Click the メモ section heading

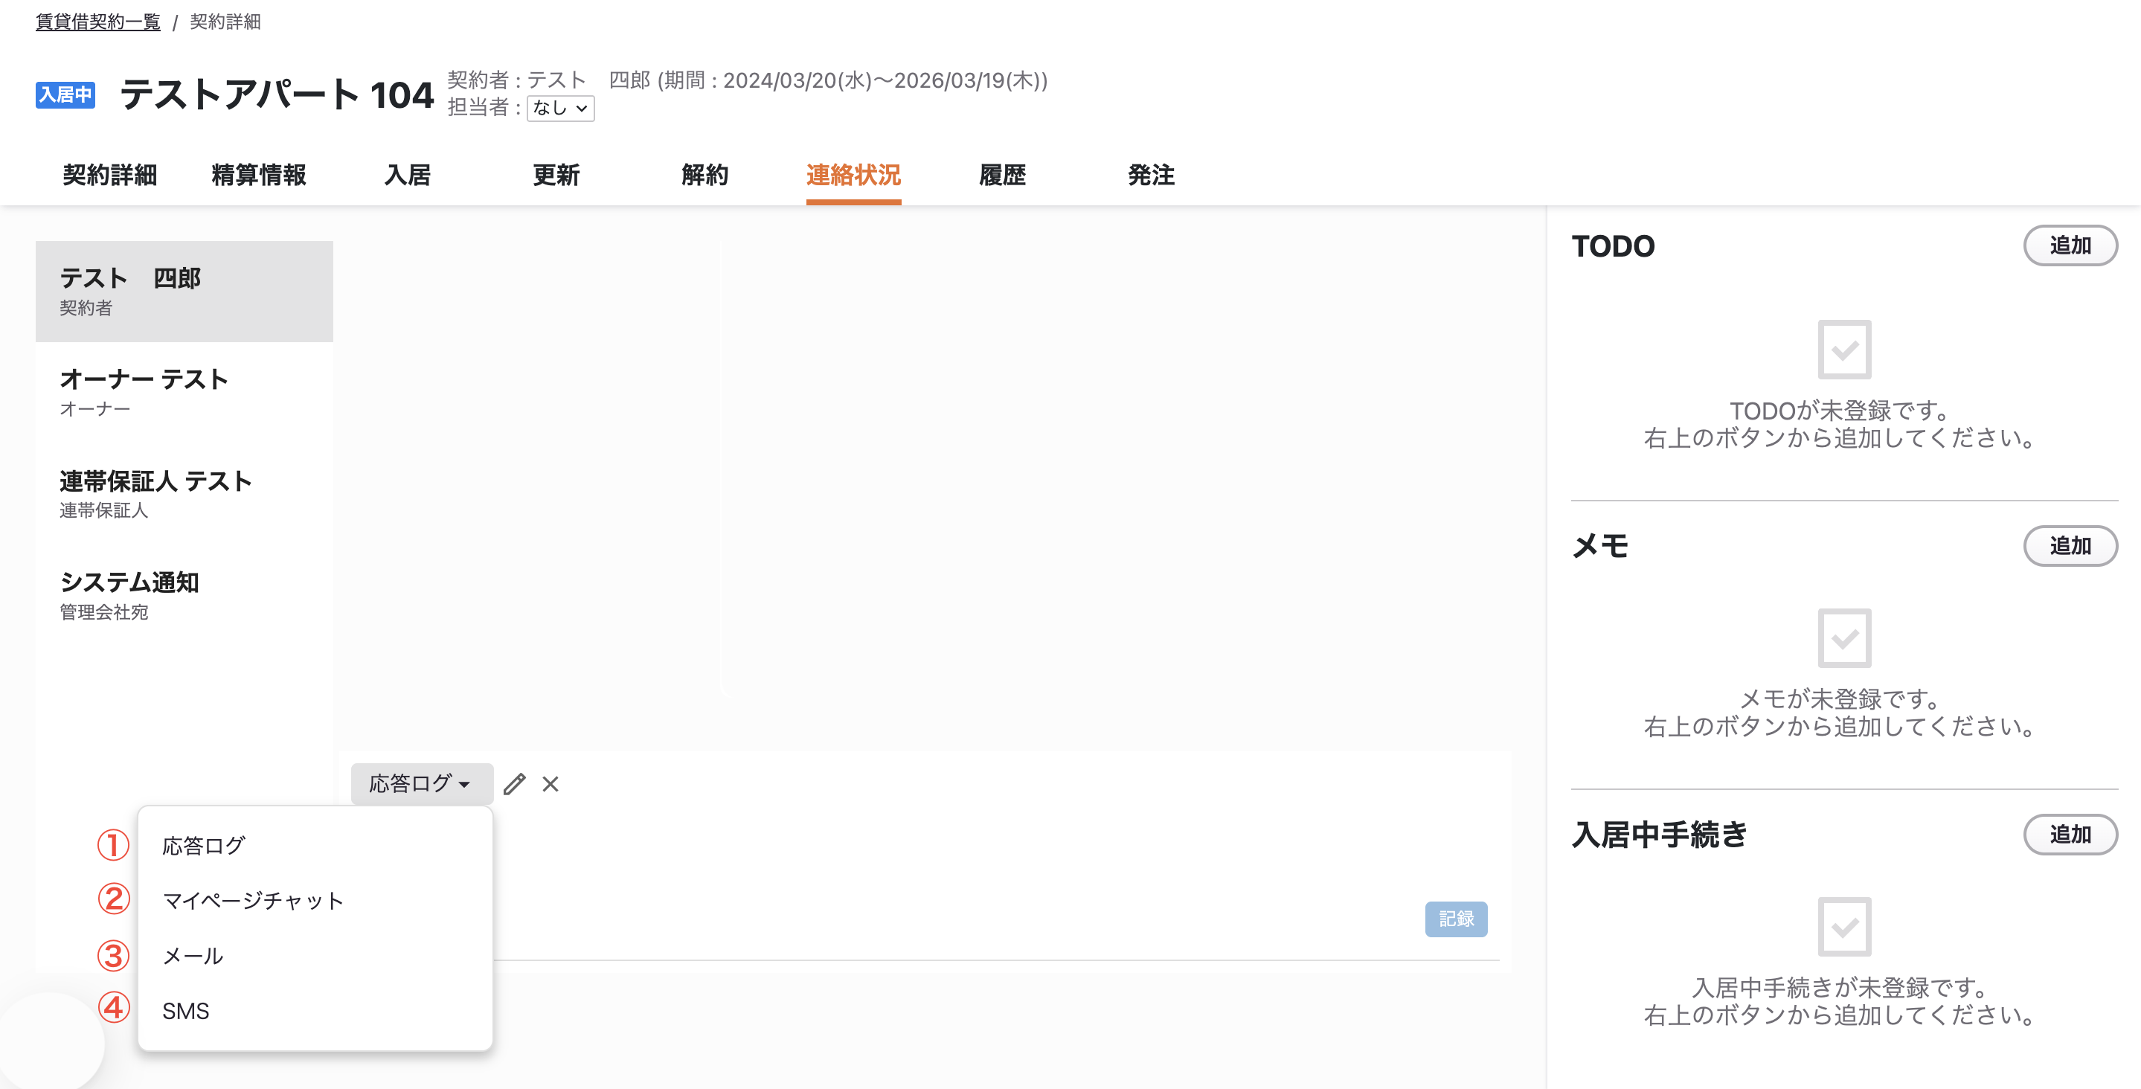coord(1600,546)
